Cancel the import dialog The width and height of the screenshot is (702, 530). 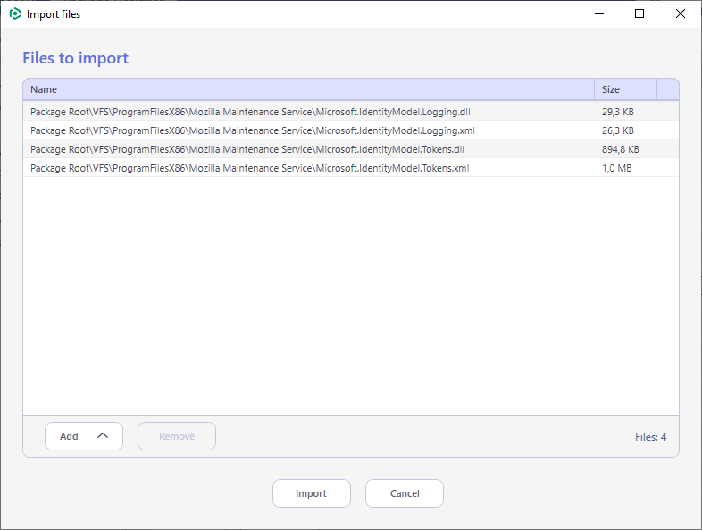pos(405,493)
